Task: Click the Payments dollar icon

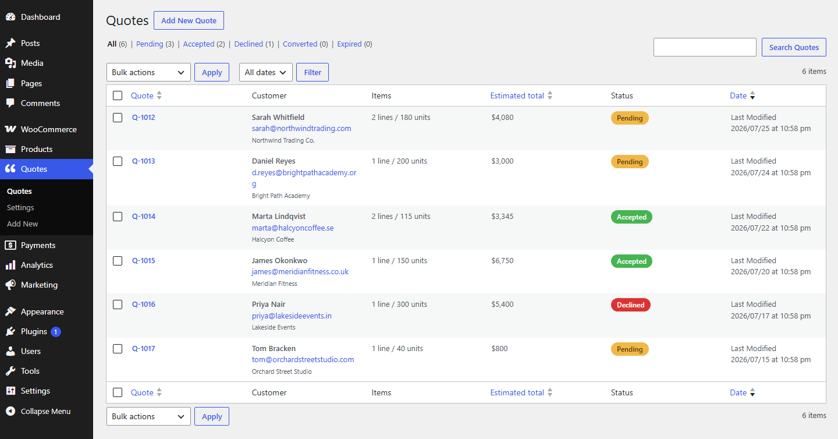Action: pyautogui.click(x=10, y=245)
